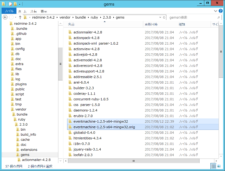Click the gems search input field
This screenshot has height=171, width=225.
click(192, 17)
